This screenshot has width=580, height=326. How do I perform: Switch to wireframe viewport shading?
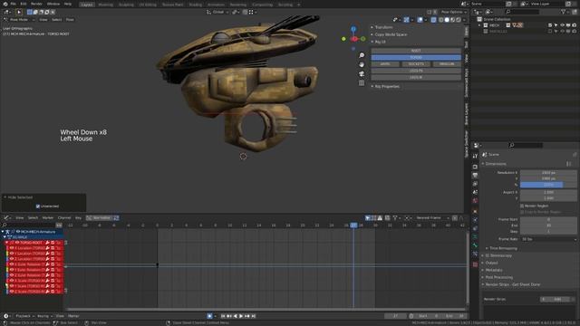pyautogui.click(x=441, y=20)
